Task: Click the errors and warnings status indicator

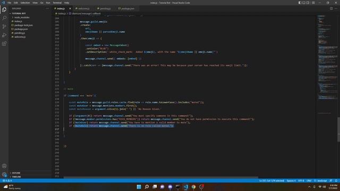Action: [x=7, y=180]
